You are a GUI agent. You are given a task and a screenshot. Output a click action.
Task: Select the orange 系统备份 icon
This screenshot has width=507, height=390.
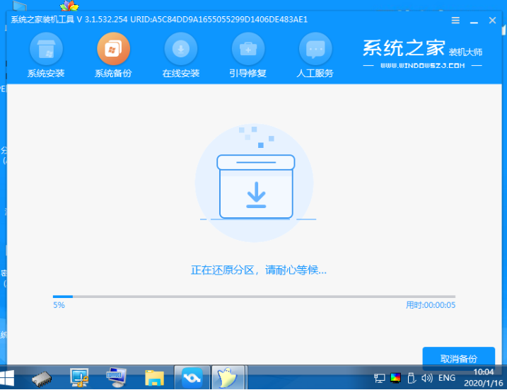114,49
